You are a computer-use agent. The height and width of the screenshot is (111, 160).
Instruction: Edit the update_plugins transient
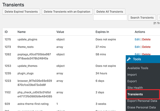137,39
